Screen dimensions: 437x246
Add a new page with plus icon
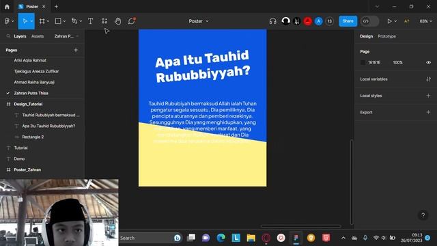76,50
